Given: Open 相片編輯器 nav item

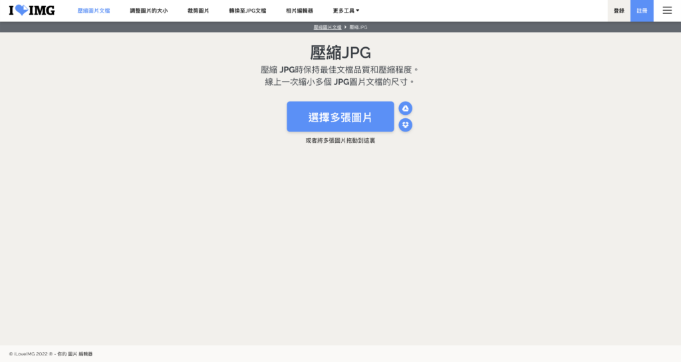Looking at the screenshot, I should point(299,11).
